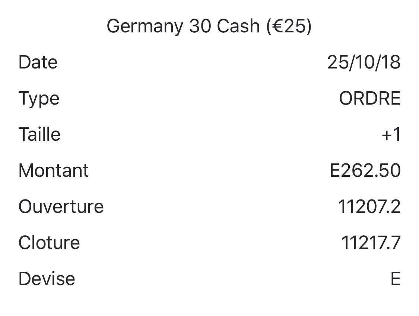Screen dimensions: 419x316
Task: Click the ORDRE type value
Action: (x=369, y=99)
